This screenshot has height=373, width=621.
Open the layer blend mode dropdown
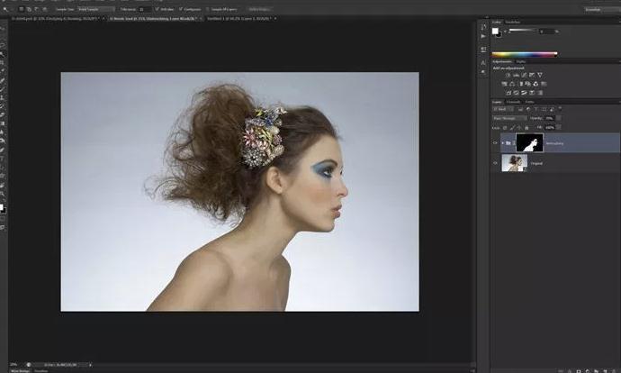509,118
